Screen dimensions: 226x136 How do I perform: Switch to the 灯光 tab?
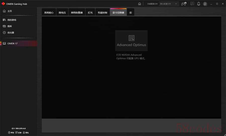[90, 13]
